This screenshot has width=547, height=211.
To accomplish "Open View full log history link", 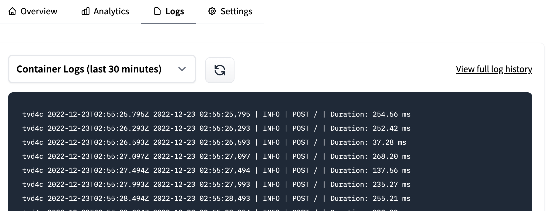I will click(494, 69).
